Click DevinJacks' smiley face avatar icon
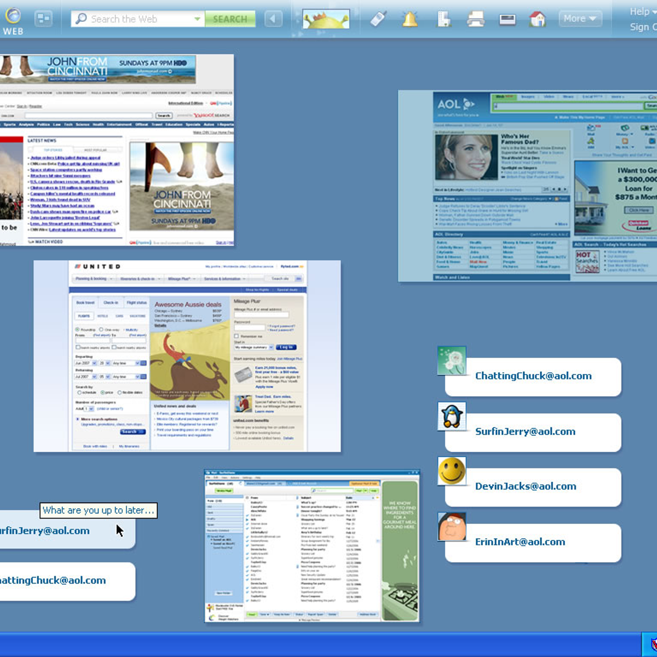This screenshot has width=657, height=657. coord(452,471)
